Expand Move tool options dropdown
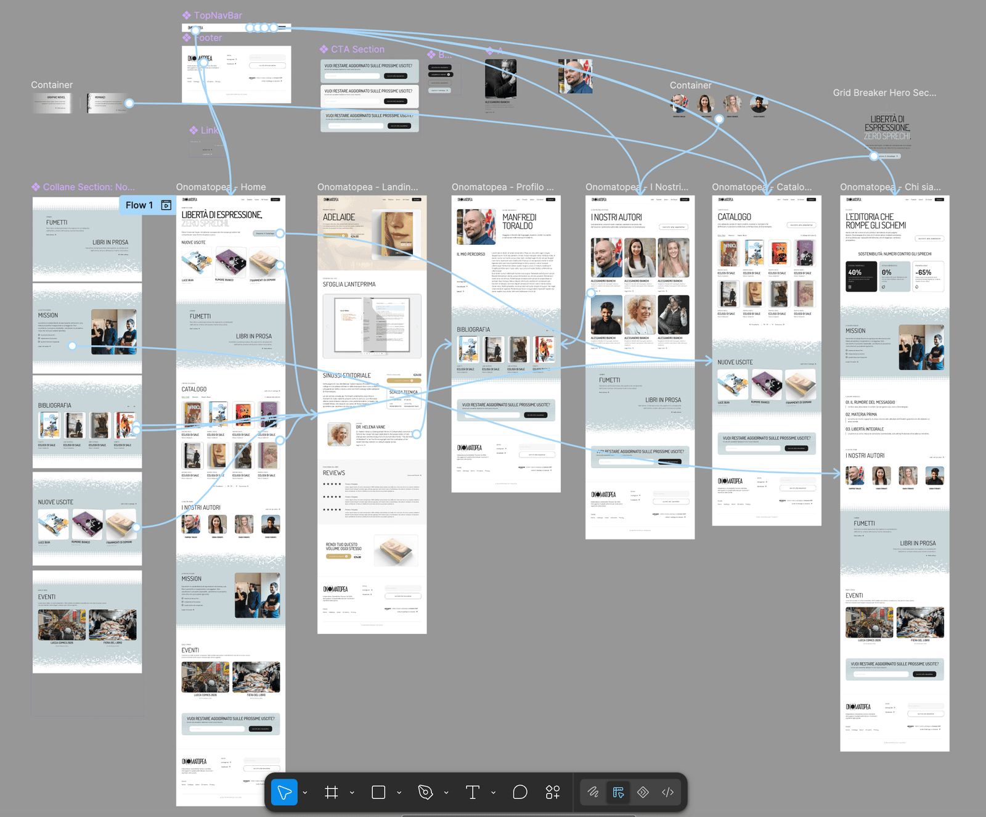986x817 pixels. pyautogui.click(x=305, y=793)
